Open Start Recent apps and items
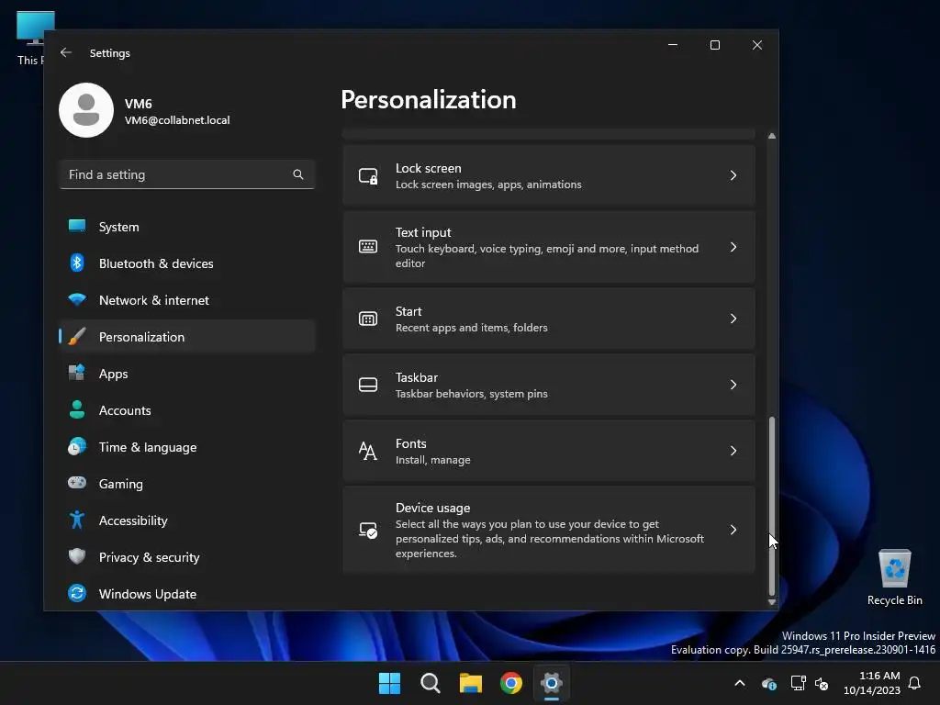Image resolution: width=940 pixels, height=705 pixels. pos(549,319)
